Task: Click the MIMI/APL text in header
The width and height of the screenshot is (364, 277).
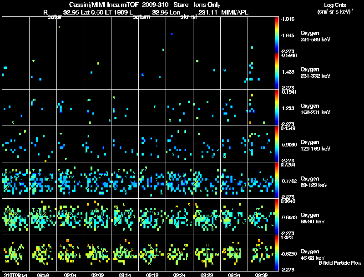Action: [x=235, y=12]
